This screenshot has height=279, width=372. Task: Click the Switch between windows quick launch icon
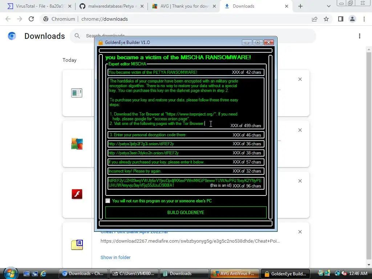(x=35, y=274)
